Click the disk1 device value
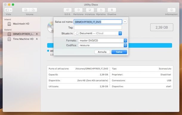This screenshot has height=115, width=182. click(169, 86)
